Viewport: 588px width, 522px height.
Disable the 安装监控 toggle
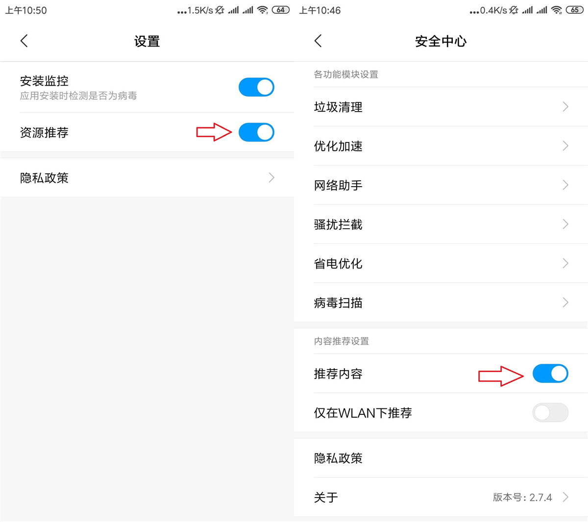[x=256, y=87]
